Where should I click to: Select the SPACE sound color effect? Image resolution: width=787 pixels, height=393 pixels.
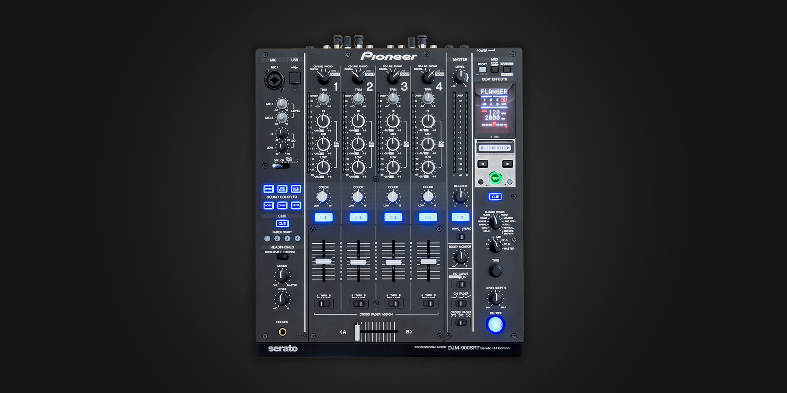269,189
